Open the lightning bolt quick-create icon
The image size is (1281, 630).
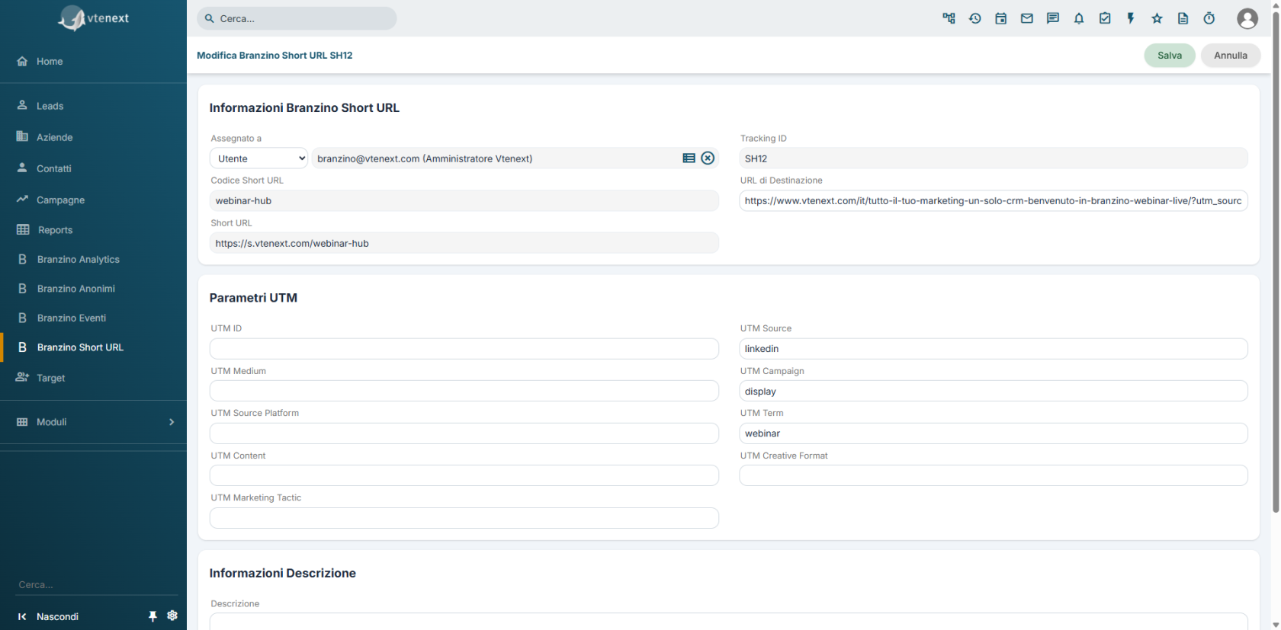[x=1131, y=18]
